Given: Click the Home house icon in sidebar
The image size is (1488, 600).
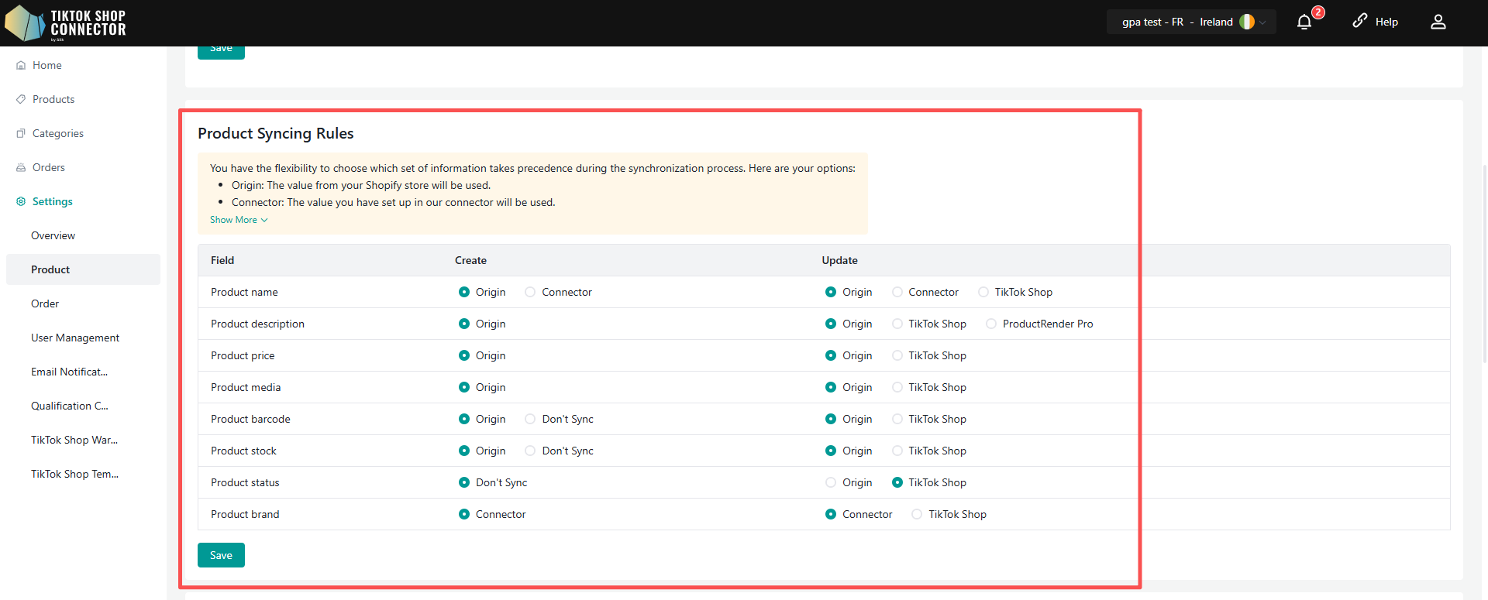Looking at the screenshot, I should click(21, 65).
